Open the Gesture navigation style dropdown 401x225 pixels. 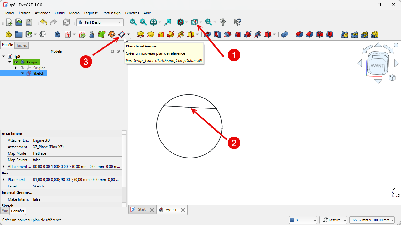point(334,220)
